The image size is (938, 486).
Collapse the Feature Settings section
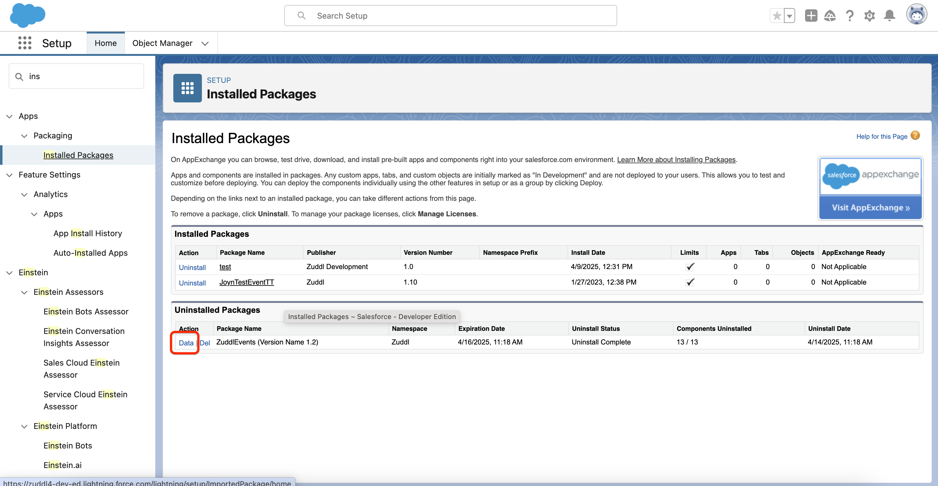[x=9, y=175]
